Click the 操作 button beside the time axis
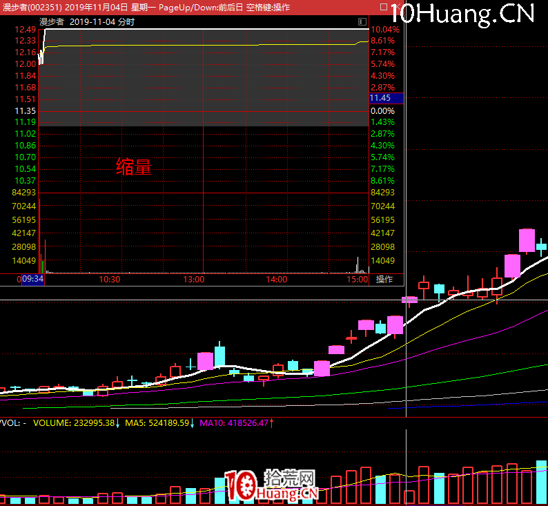Image resolution: width=548 pixels, height=506 pixels. [384, 279]
